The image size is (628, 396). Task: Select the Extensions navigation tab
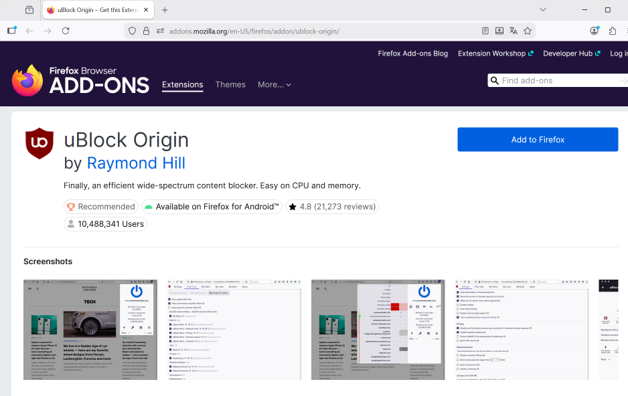click(182, 85)
